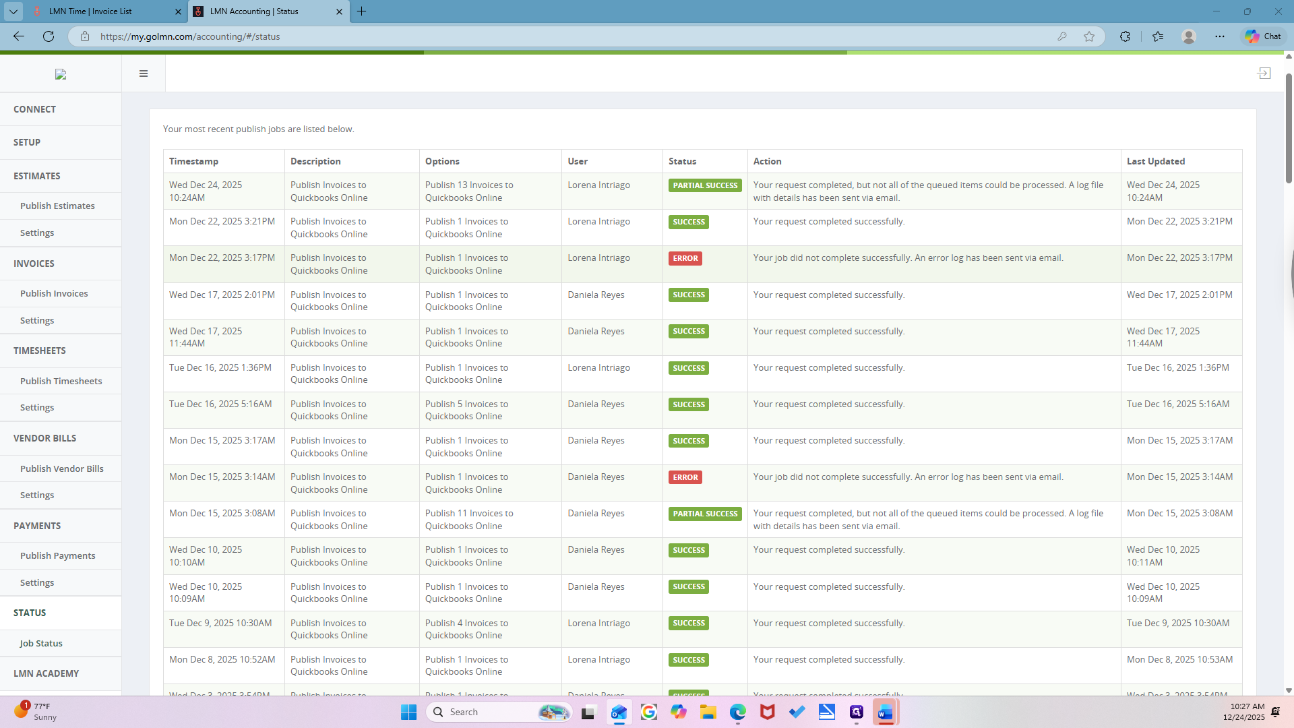Image resolution: width=1294 pixels, height=728 pixels.
Task: Click 'Publish 5 Invoices to Quickbooks Online' cell
Action: (490, 410)
